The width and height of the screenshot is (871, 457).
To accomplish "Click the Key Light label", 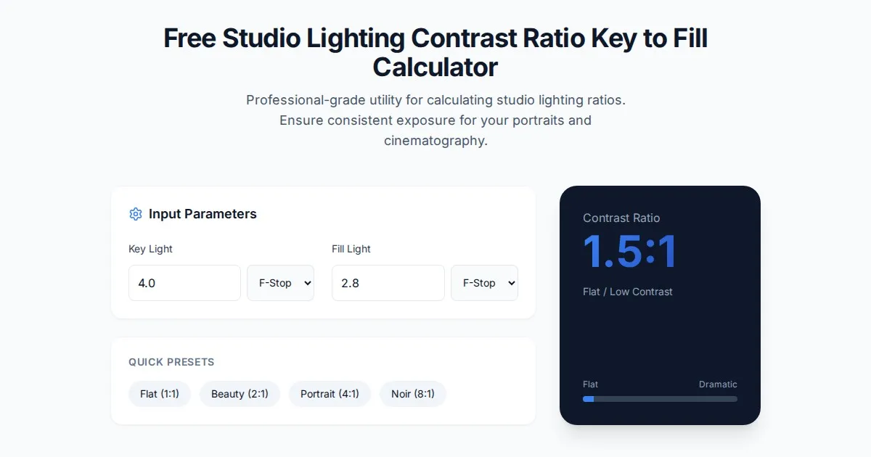I will pos(150,249).
